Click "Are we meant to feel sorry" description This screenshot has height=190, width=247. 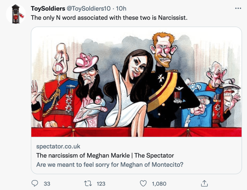pyautogui.click(x=110, y=165)
